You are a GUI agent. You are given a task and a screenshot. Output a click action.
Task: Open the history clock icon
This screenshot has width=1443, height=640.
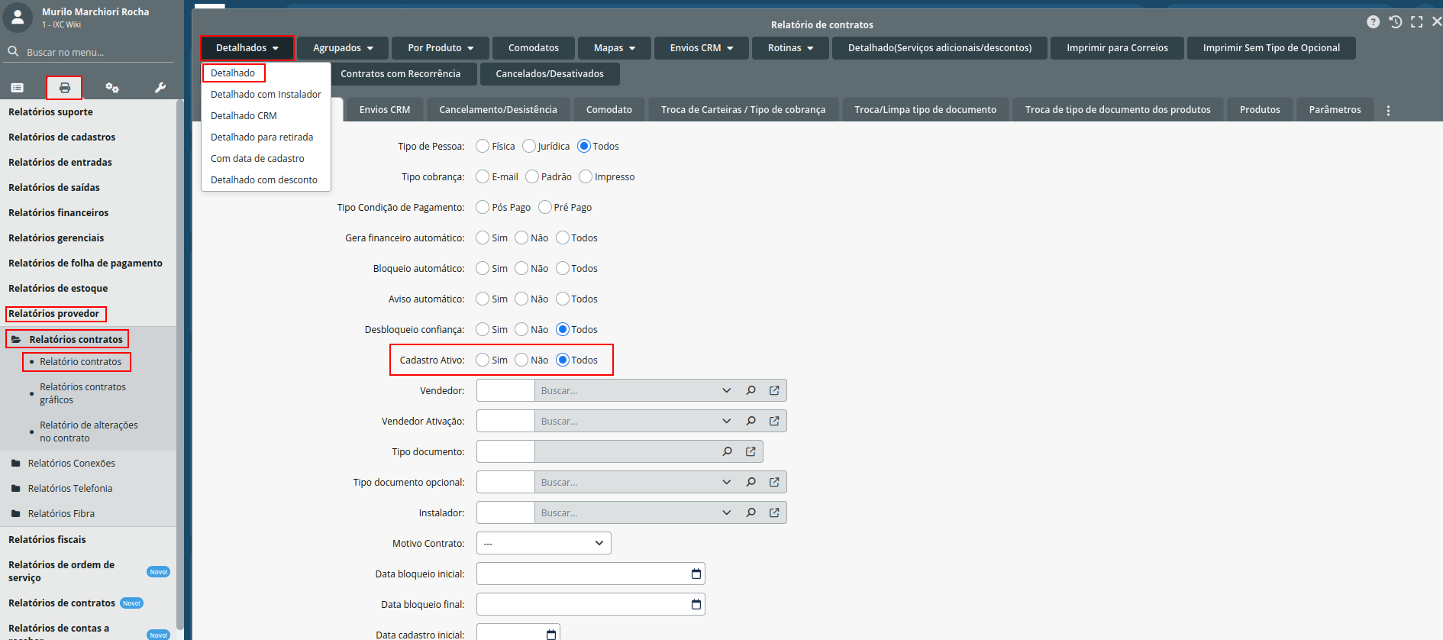(x=1396, y=22)
